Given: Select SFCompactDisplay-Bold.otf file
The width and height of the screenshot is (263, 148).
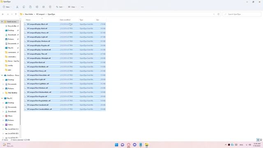Looking at the screenshot, I should (x=65, y=28).
